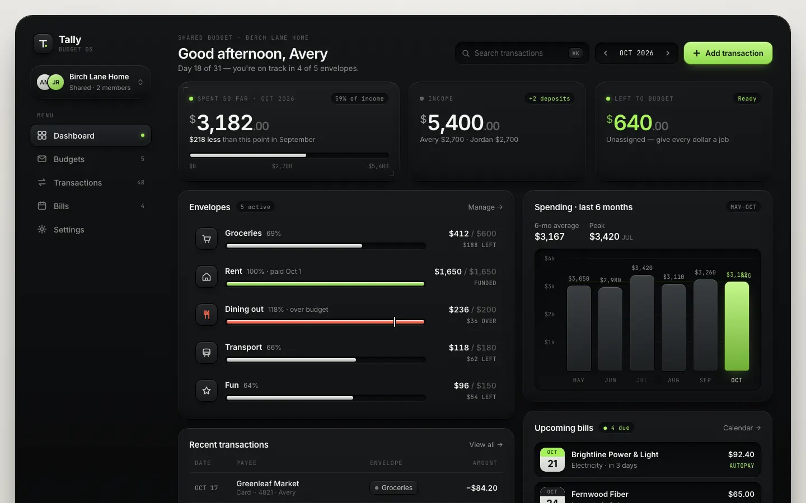Go to next month arrow
This screenshot has width=806, height=503.
pos(668,53)
